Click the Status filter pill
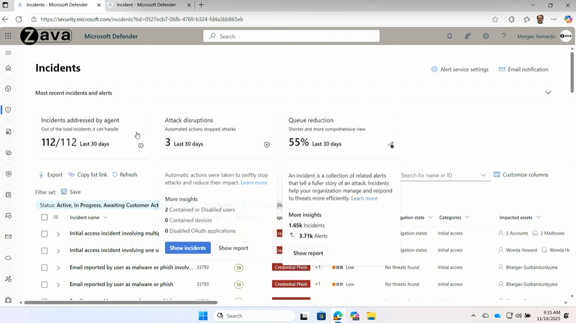Viewport: 576px width, 323px height. pyautogui.click(x=98, y=205)
